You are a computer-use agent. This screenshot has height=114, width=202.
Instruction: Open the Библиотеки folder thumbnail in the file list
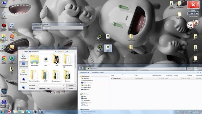click(x=34, y=60)
